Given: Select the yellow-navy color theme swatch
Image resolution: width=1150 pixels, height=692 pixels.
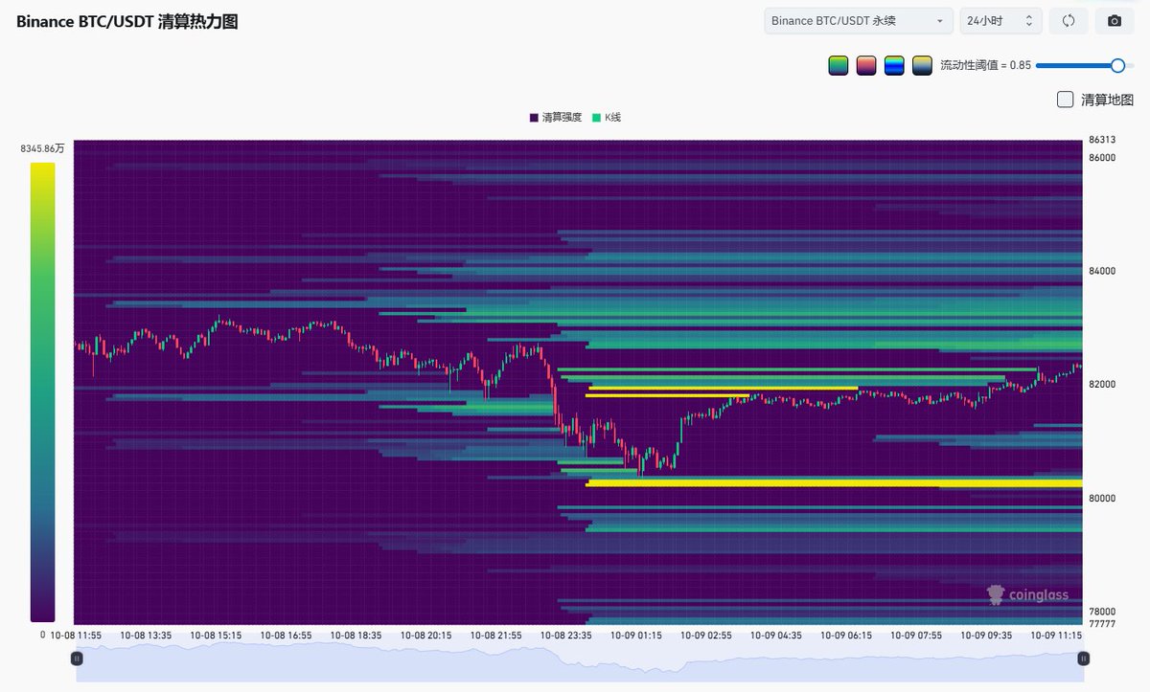Looking at the screenshot, I should tap(922, 65).
